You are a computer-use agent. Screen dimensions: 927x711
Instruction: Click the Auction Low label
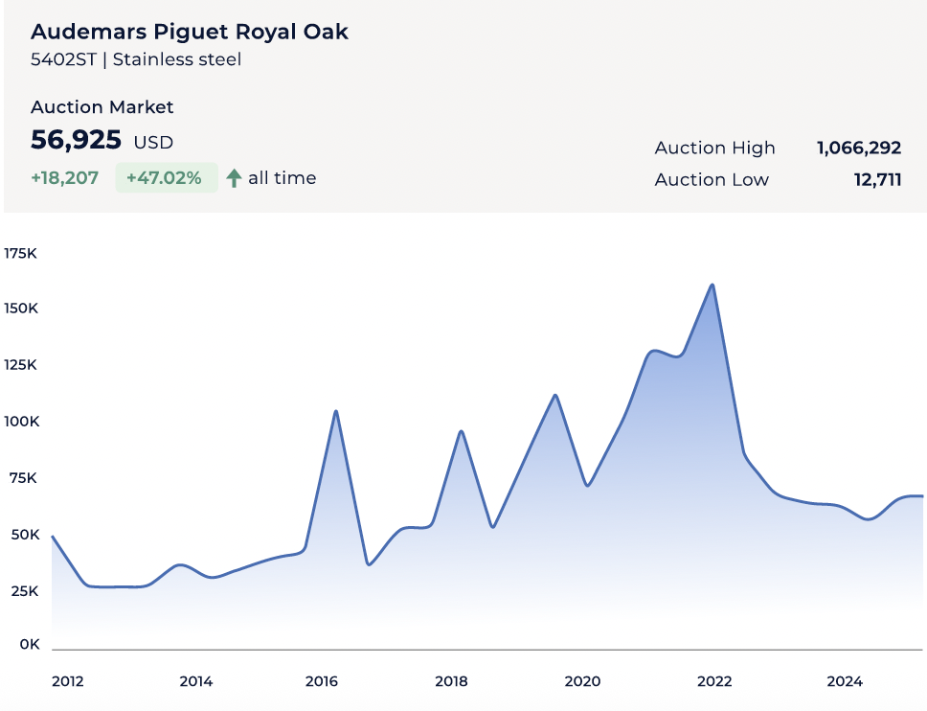click(x=712, y=179)
